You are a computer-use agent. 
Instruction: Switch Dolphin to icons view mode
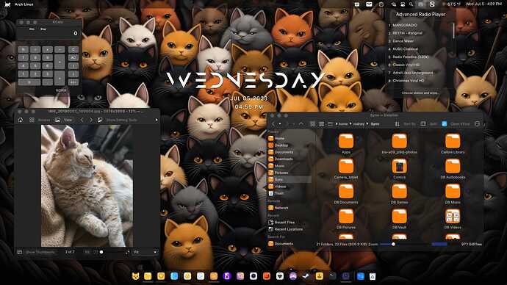click(x=312, y=124)
